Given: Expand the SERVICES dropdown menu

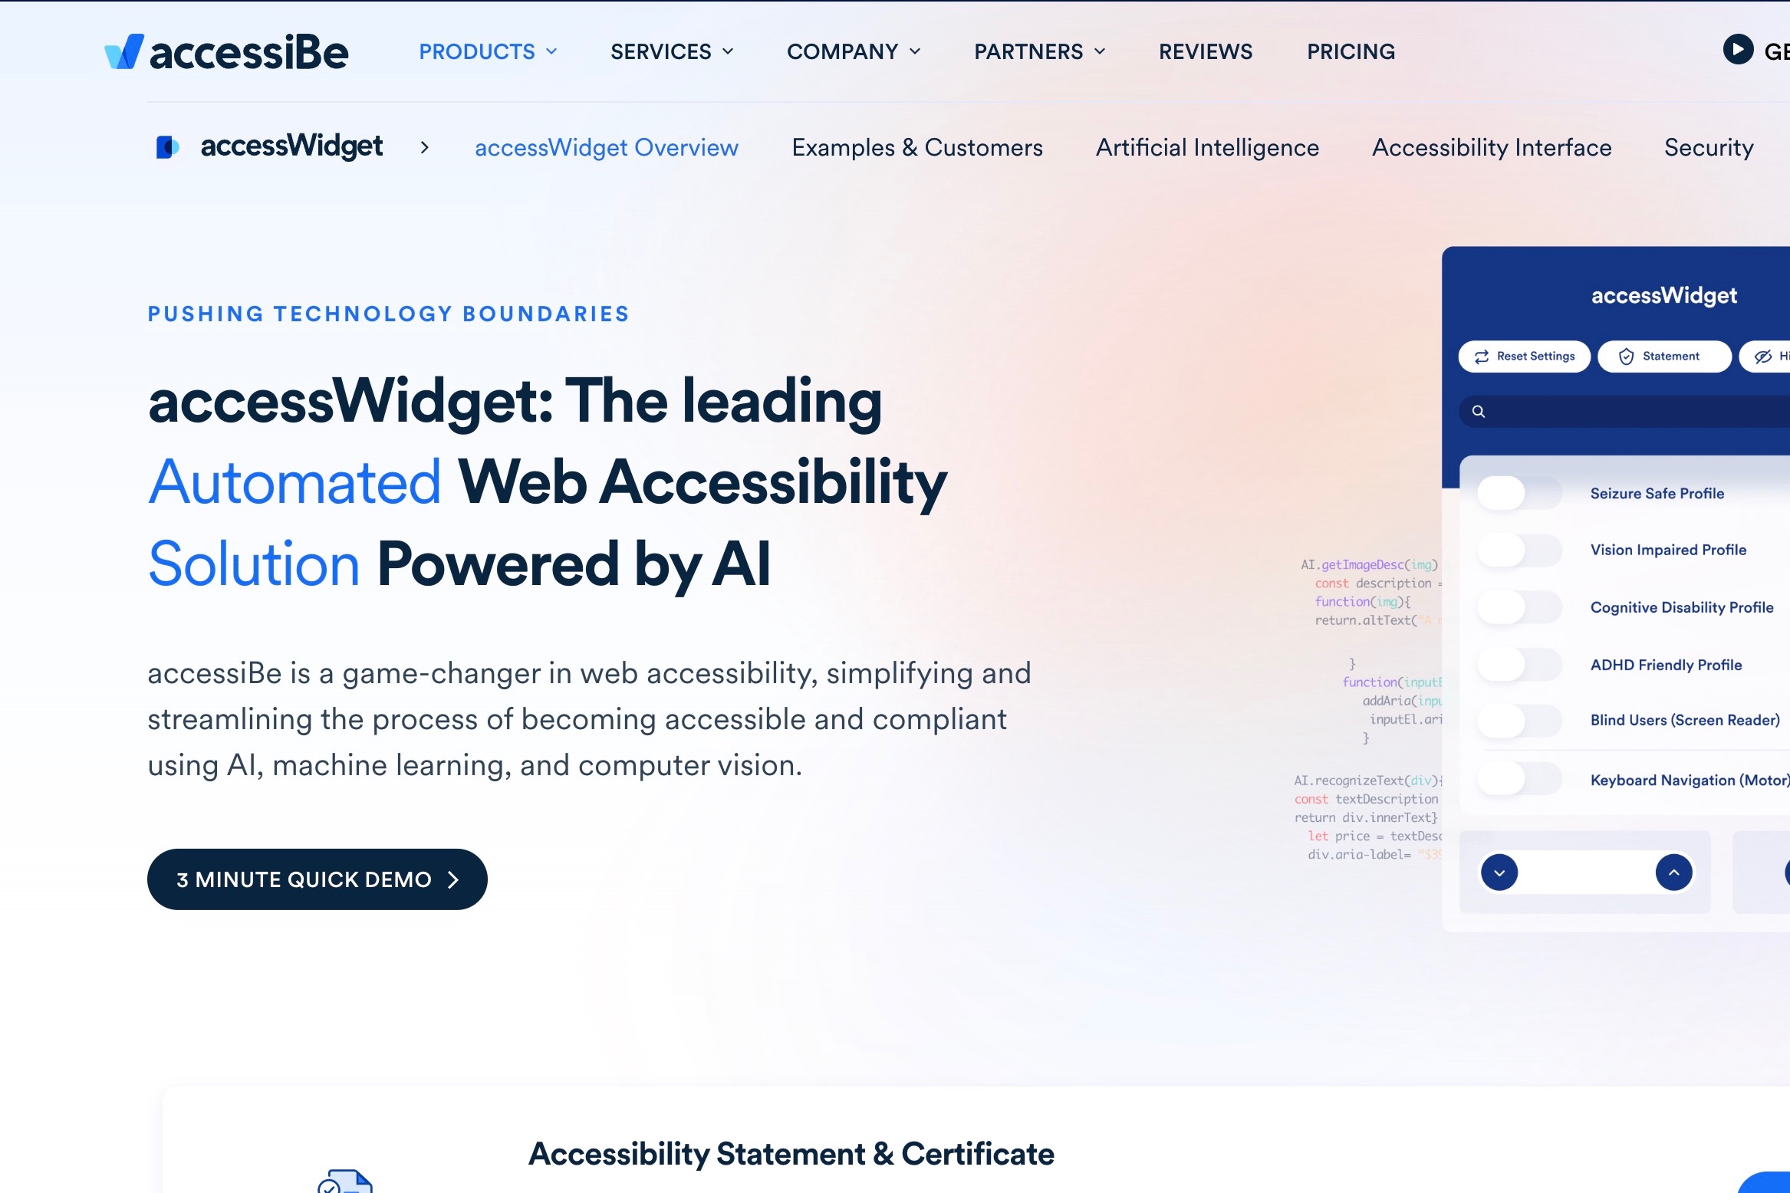Looking at the screenshot, I should coord(670,51).
